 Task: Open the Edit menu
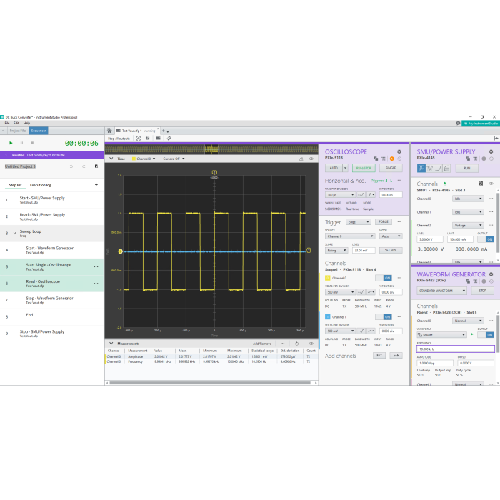[16, 123]
